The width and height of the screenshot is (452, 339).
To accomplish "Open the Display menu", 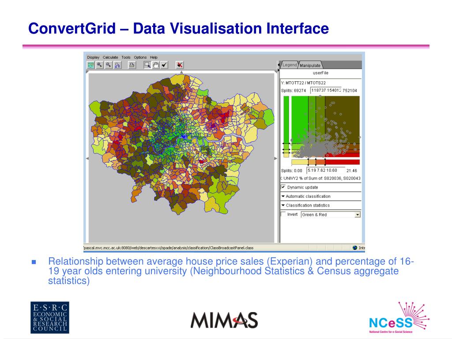I will [x=93, y=57].
